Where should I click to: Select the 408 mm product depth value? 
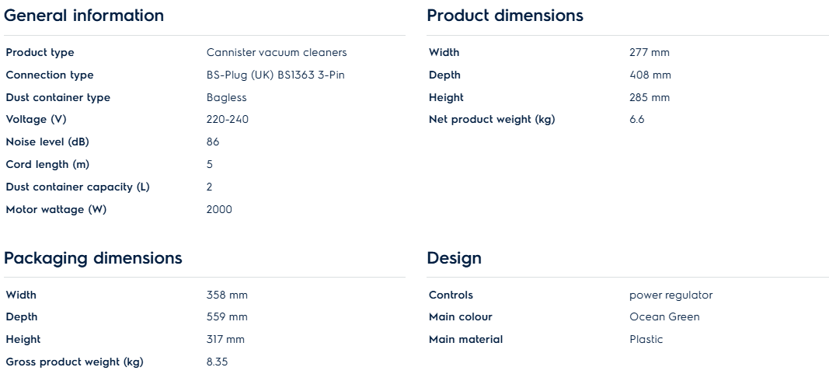(x=650, y=75)
